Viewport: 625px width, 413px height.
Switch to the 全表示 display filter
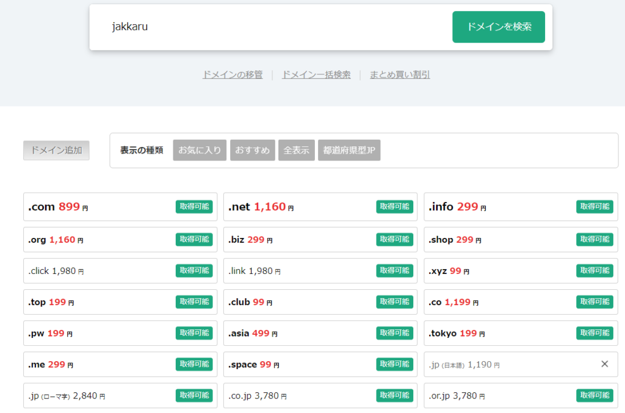coord(297,150)
